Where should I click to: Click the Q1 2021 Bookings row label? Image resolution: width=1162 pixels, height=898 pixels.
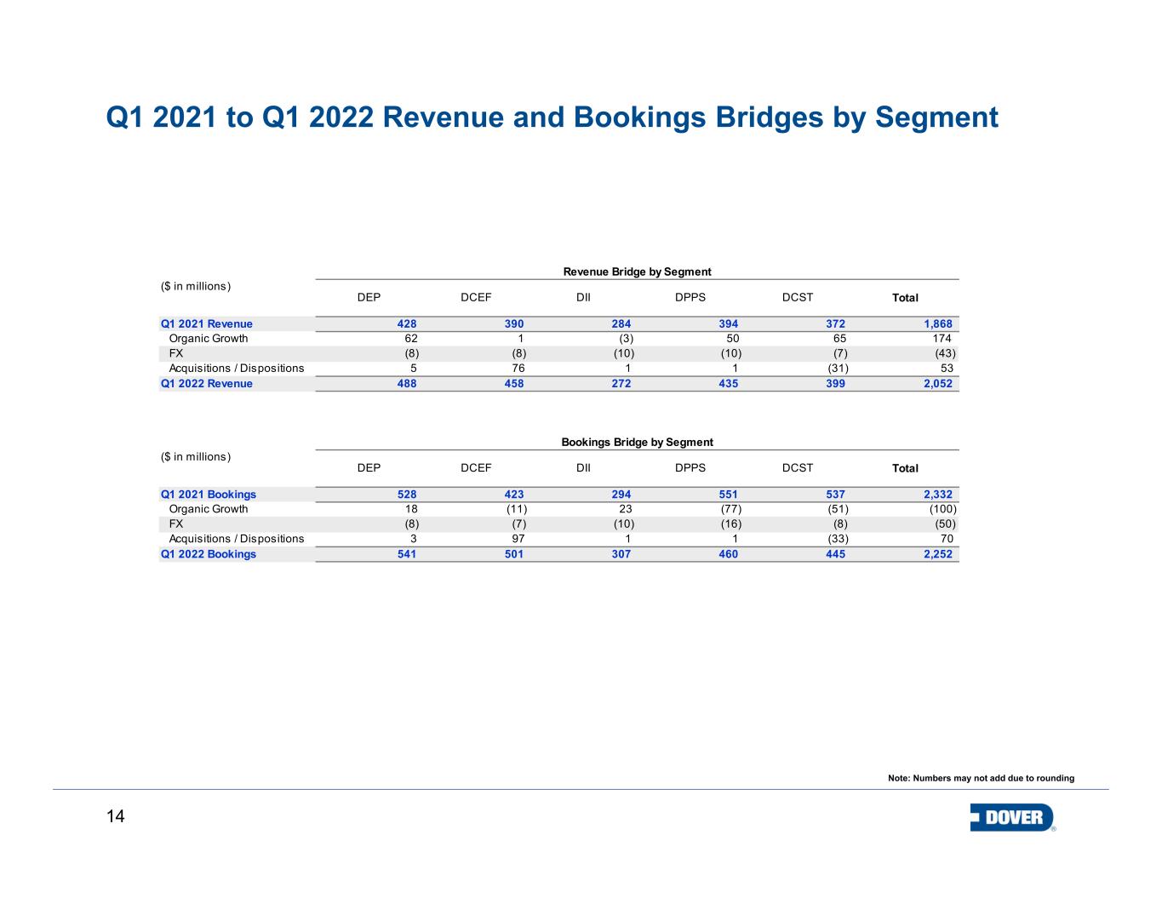pyautogui.click(x=209, y=494)
